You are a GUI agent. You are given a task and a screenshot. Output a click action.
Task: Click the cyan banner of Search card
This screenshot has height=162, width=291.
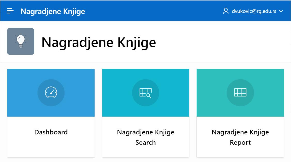click(x=116, y=77)
